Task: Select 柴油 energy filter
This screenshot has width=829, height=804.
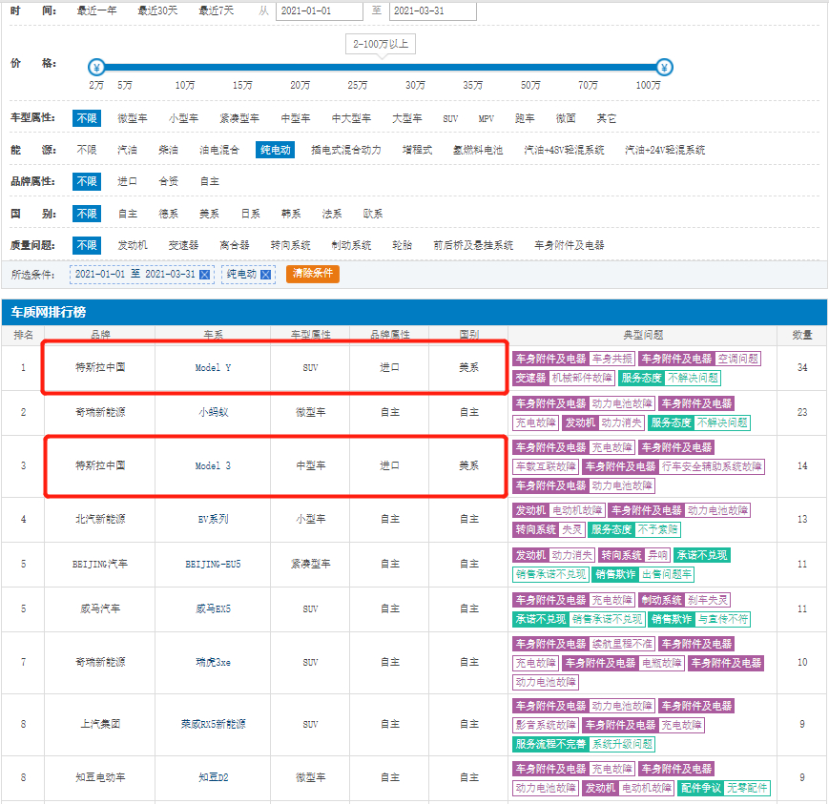Action: [168, 150]
